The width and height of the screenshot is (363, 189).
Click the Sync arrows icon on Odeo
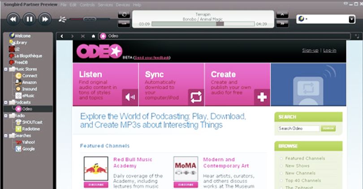196,97
